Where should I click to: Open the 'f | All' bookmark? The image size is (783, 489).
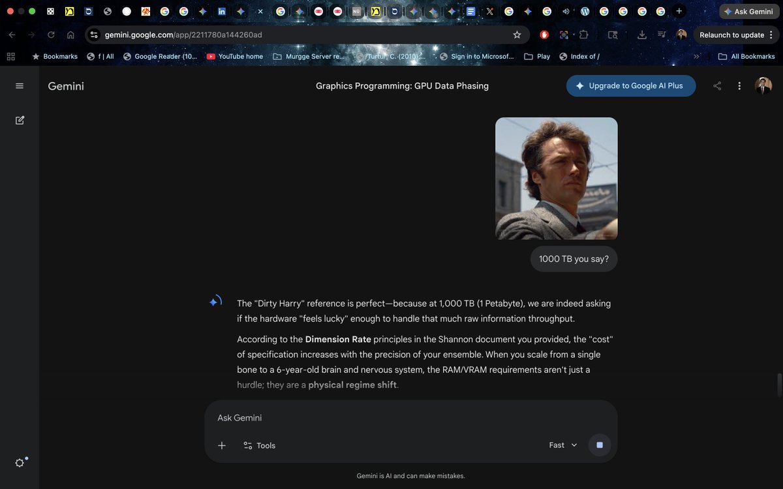[x=100, y=57]
